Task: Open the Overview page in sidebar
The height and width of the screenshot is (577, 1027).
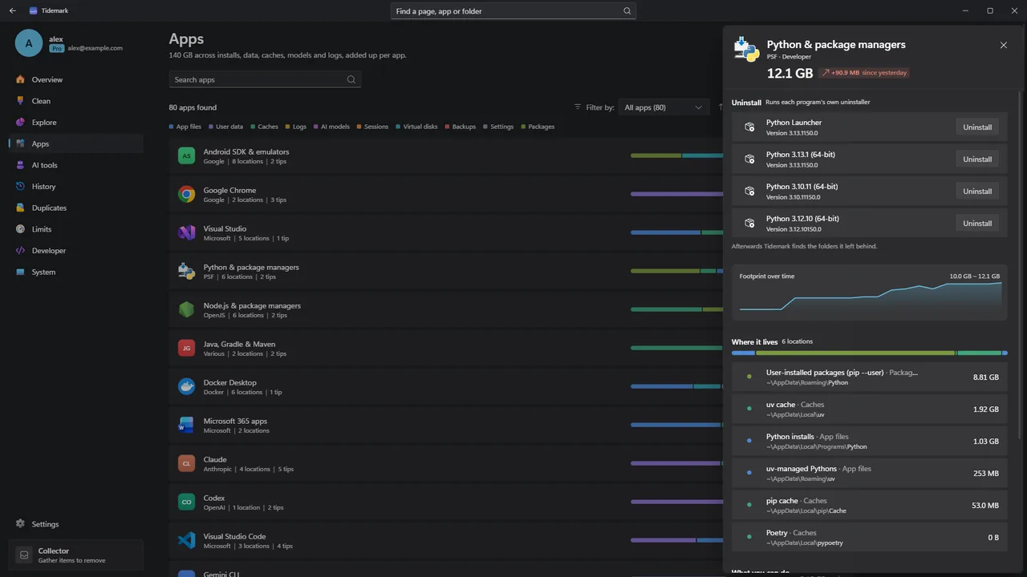Action: click(75, 79)
